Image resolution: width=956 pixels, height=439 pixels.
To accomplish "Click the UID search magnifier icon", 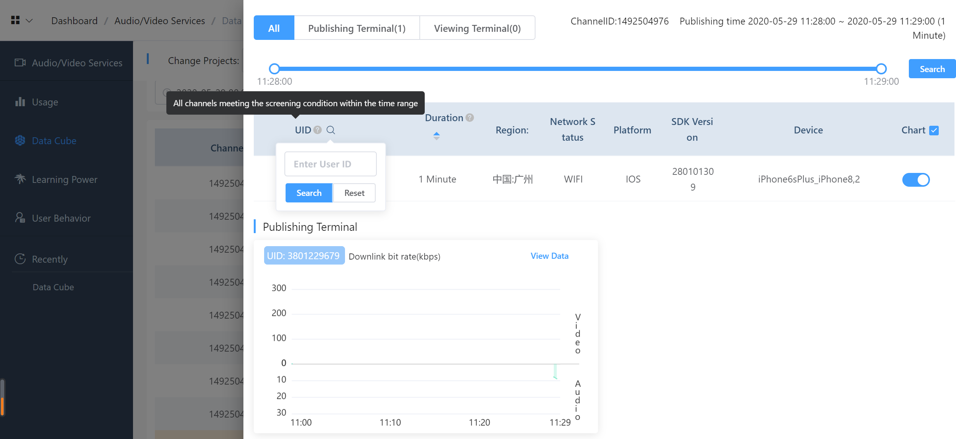I will [330, 130].
